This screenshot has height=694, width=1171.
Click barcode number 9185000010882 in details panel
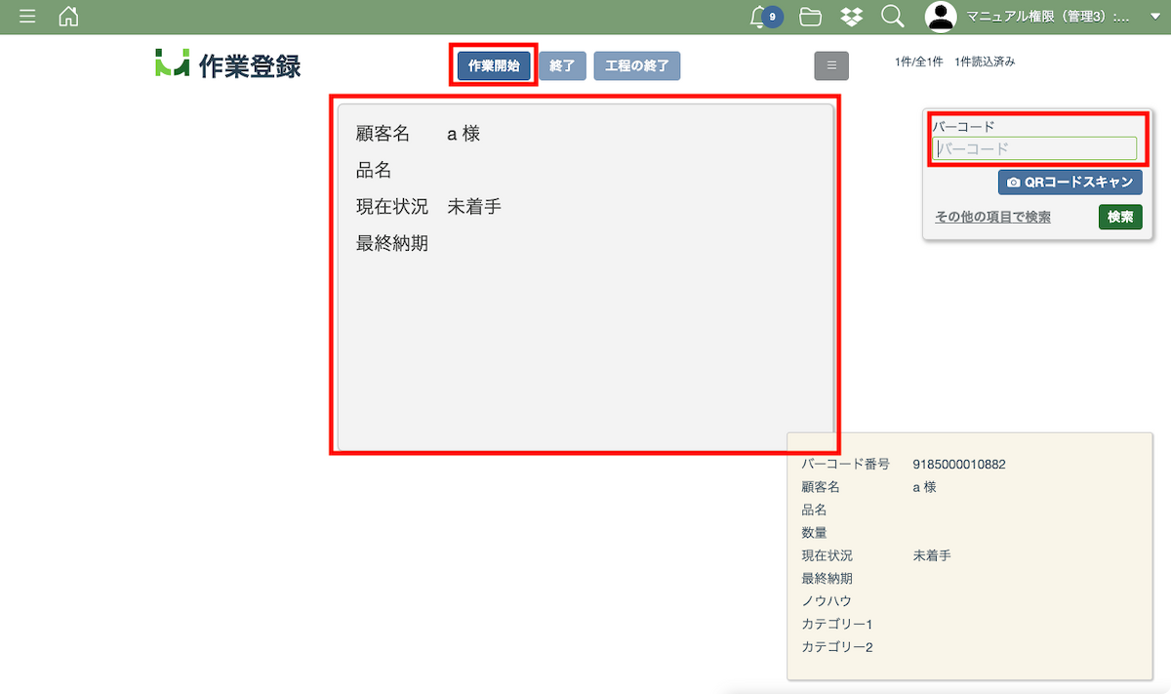pos(958,464)
